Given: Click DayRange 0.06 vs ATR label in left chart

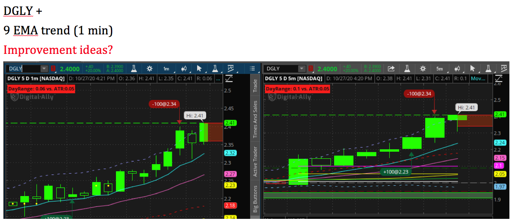Looking at the screenshot, I should tap(41, 89).
